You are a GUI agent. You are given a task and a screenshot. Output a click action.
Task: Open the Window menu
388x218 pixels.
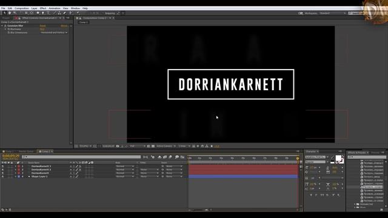[75, 8]
